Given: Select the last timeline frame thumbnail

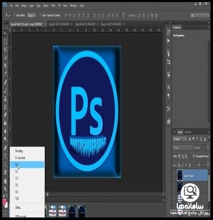Looking at the screenshot, I should 82,211.
